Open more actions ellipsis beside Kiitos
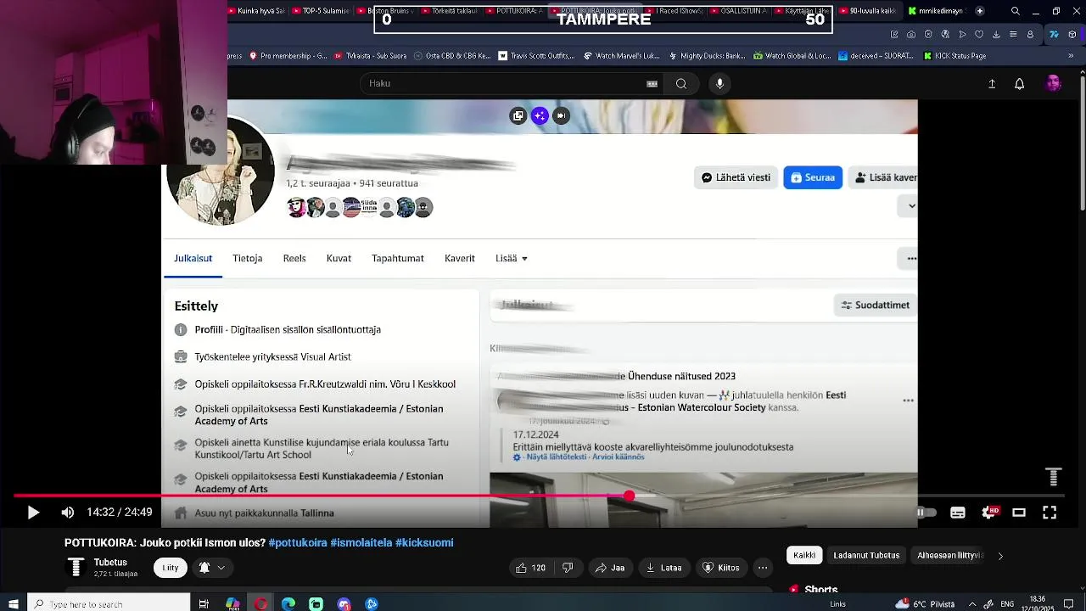The width and height of the screenshot is (1086, 611). (x=763, y=568)
